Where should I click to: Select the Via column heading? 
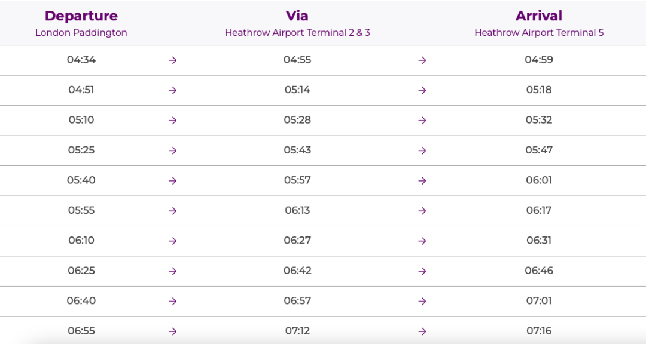pos(297,16)
